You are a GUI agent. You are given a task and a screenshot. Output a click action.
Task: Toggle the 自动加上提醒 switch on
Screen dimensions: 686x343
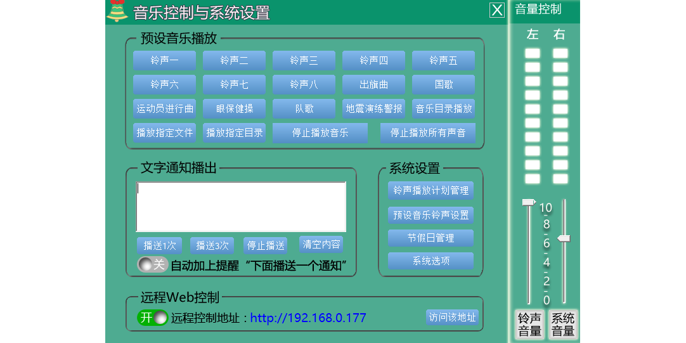click(152, 264)
